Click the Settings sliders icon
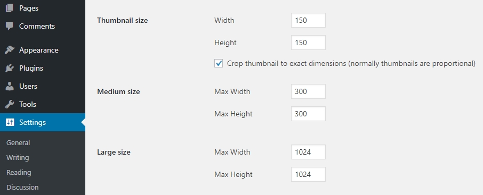Image resolution: width=483 pixels, height=195 pixels. click(x=10, y=122)
